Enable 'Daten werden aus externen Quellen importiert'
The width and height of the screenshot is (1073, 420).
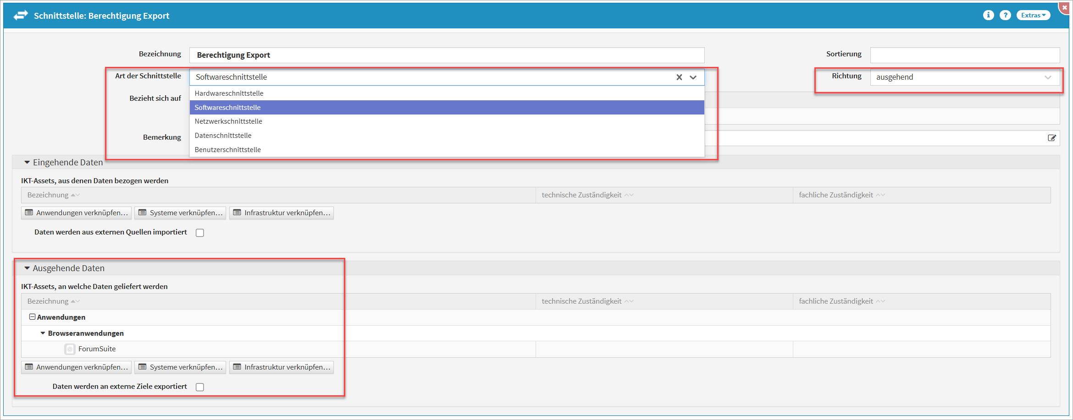pos(200,233)
